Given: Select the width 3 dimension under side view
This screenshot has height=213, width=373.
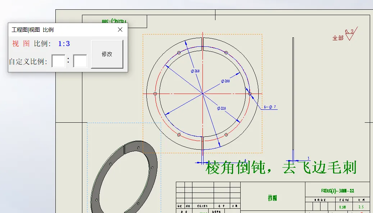Looking at the screenshot, I should click(308, 158).
